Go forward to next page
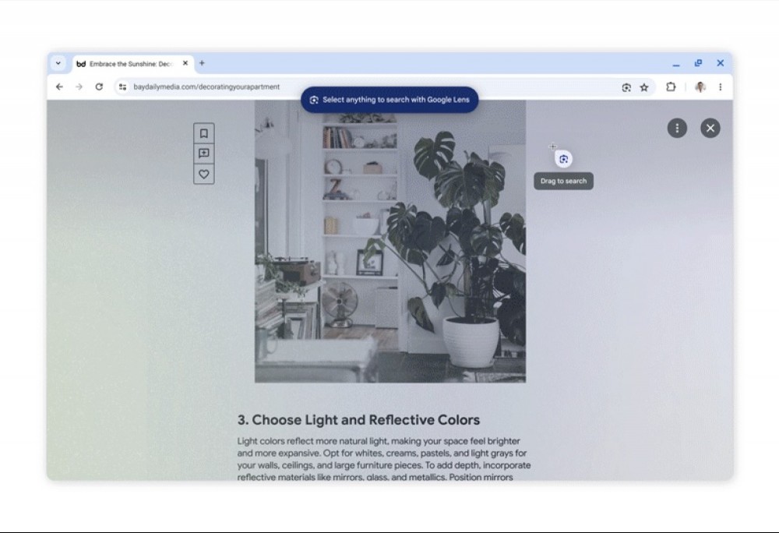 (x=79, y=87)
